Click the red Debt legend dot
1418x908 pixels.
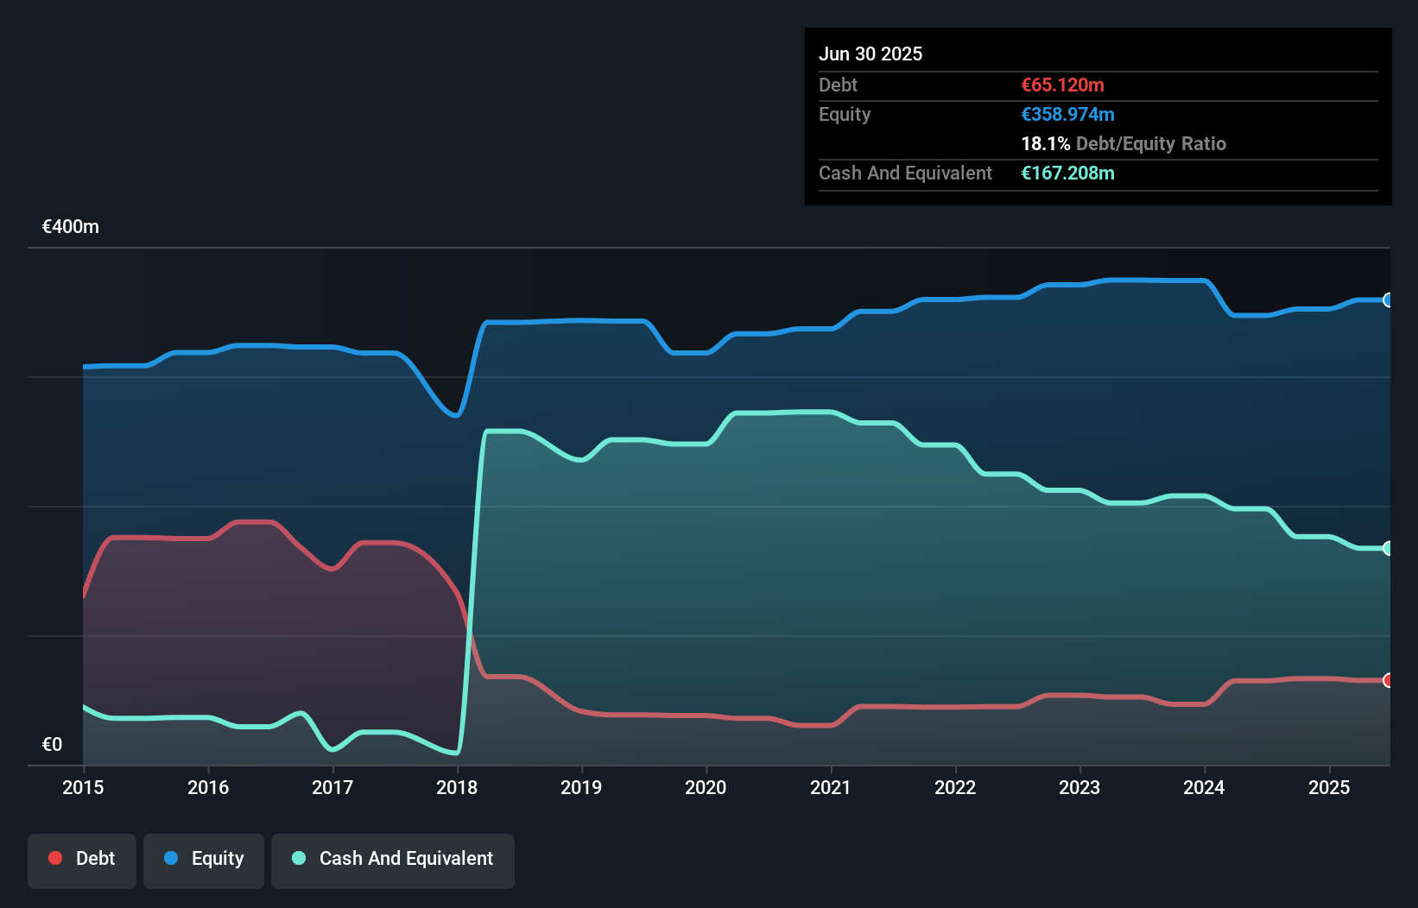pyautogui.click(x=54, y=858)
